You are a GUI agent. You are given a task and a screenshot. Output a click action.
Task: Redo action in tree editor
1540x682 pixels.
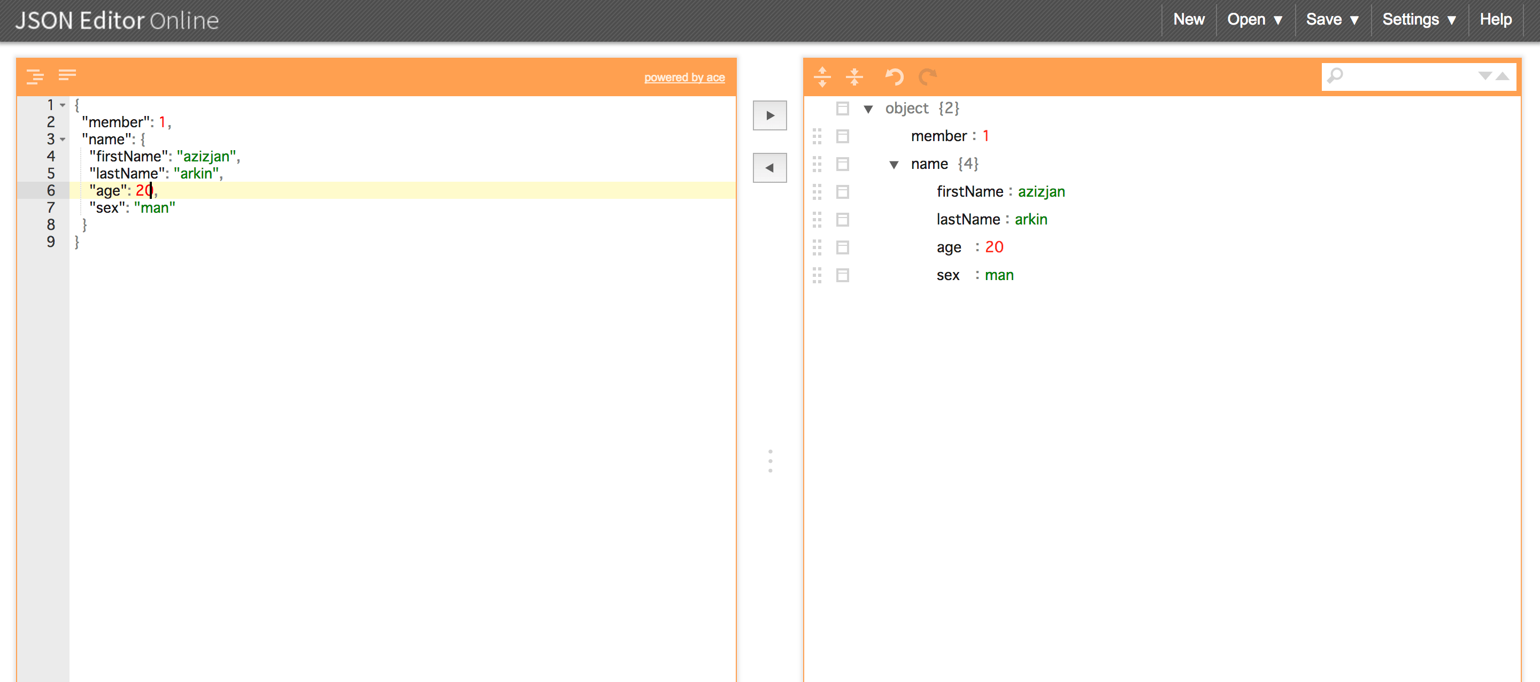[x=927, y=76]
